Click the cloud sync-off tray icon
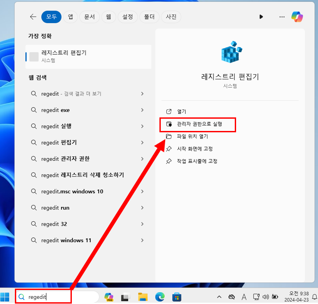Screen dimensions: 318x304 (x=231, y=297)
